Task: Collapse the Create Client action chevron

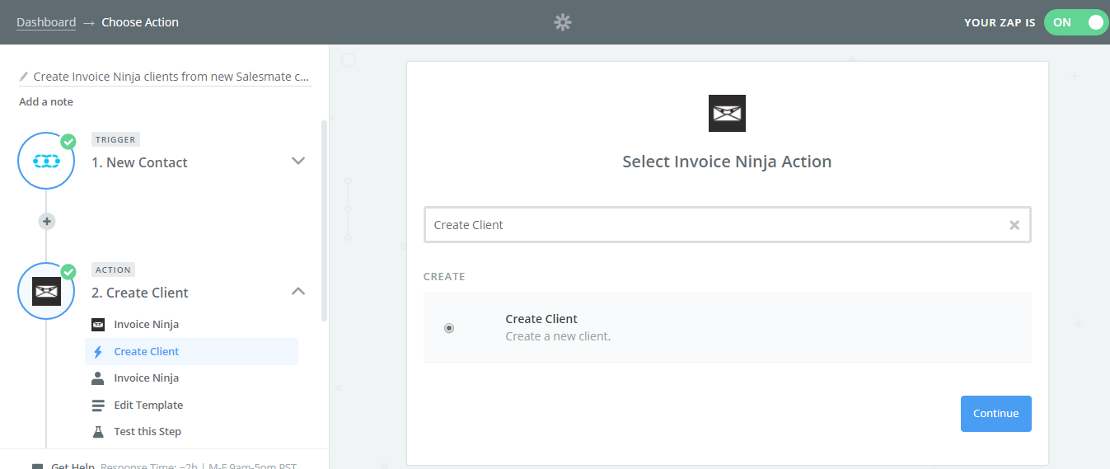Action: (x=298, y=291)
